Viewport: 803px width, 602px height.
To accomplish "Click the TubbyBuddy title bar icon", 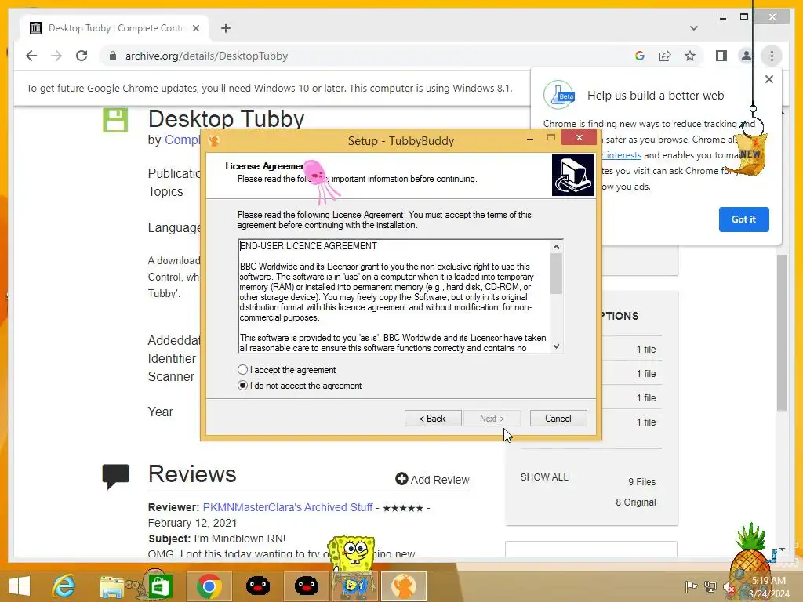I will pyautogui.click(x=214, y=140).
